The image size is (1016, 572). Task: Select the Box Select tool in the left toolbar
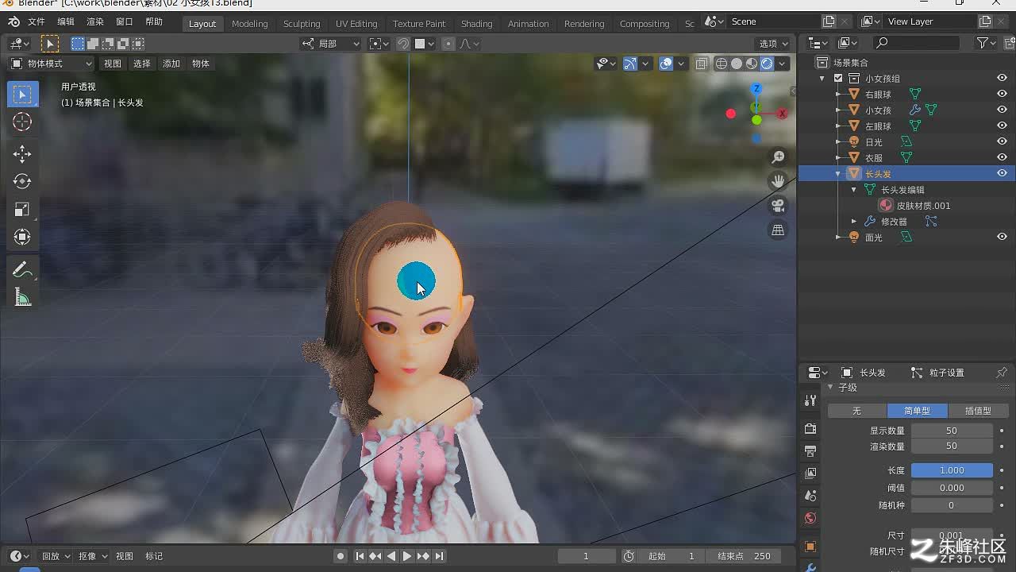point(23,95)
